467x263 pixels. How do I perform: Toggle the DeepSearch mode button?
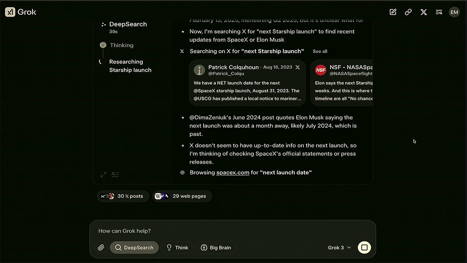(x=134, y=247)
